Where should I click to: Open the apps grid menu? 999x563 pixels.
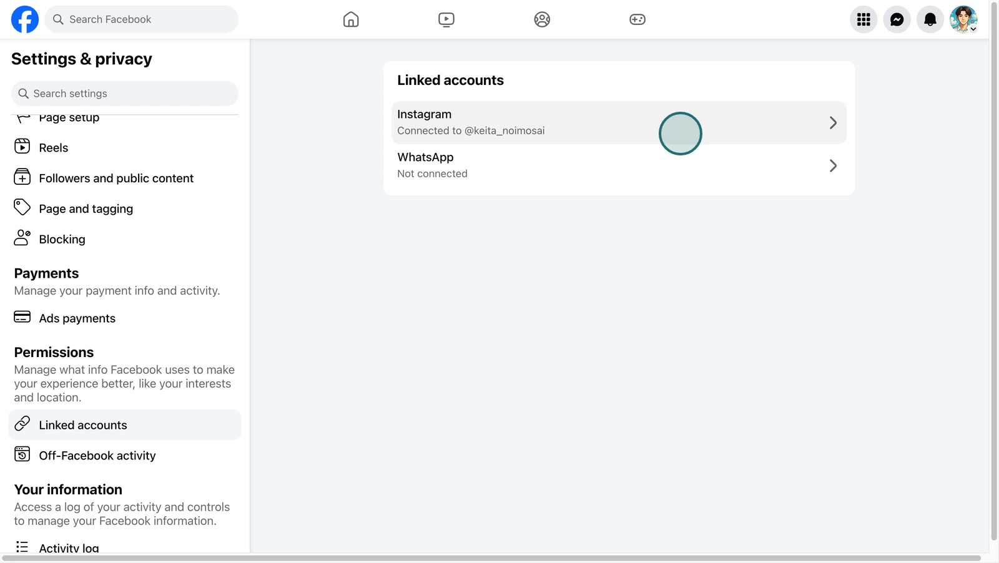click(864, 19)
